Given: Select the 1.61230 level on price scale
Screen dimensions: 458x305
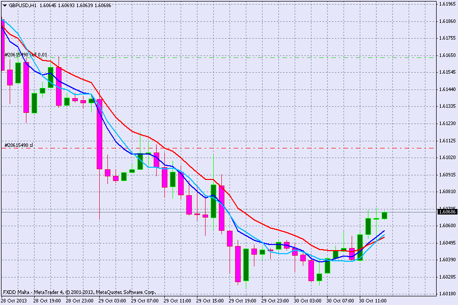Looking at the screenshot, I should (446, 124).
